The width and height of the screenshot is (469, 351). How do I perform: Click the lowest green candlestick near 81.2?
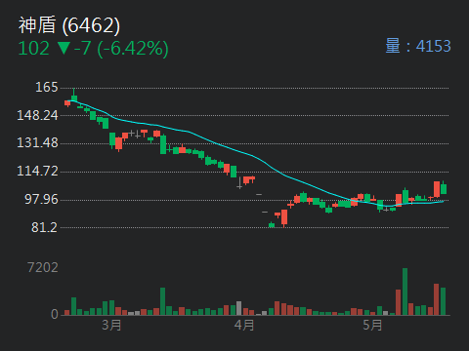tap(272, 224)
